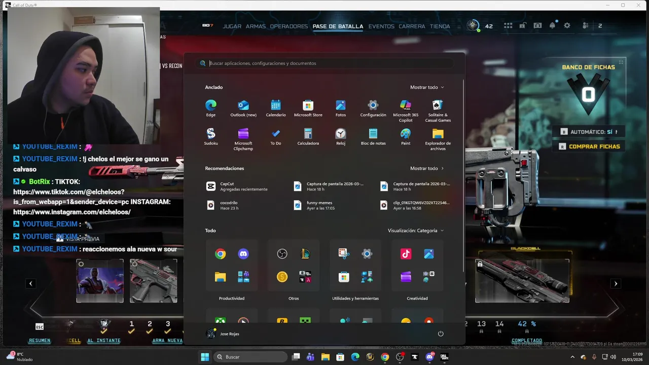The height and width of the screenshot is (365, 649).
Task: Toggle AUTOMÁTICO: SÍ token option
Action: pyautogui.click(x=588, y=132)
